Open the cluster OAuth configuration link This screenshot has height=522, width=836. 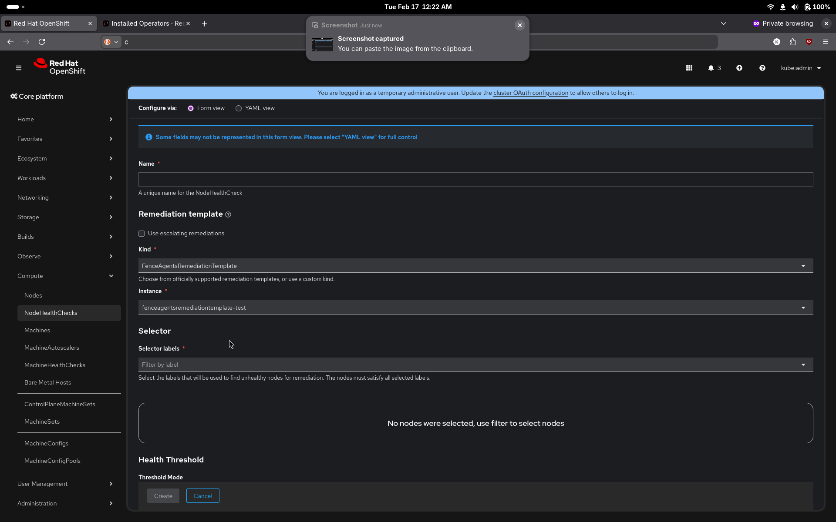[x=530, y=93]
